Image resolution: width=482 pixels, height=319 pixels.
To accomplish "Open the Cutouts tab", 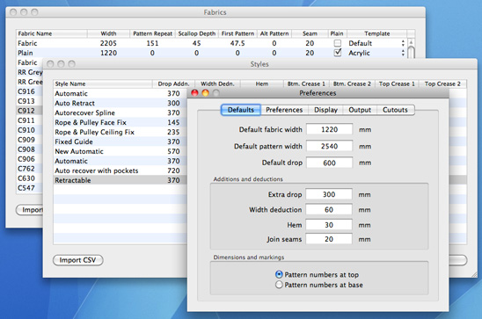I will click(395, 110).
